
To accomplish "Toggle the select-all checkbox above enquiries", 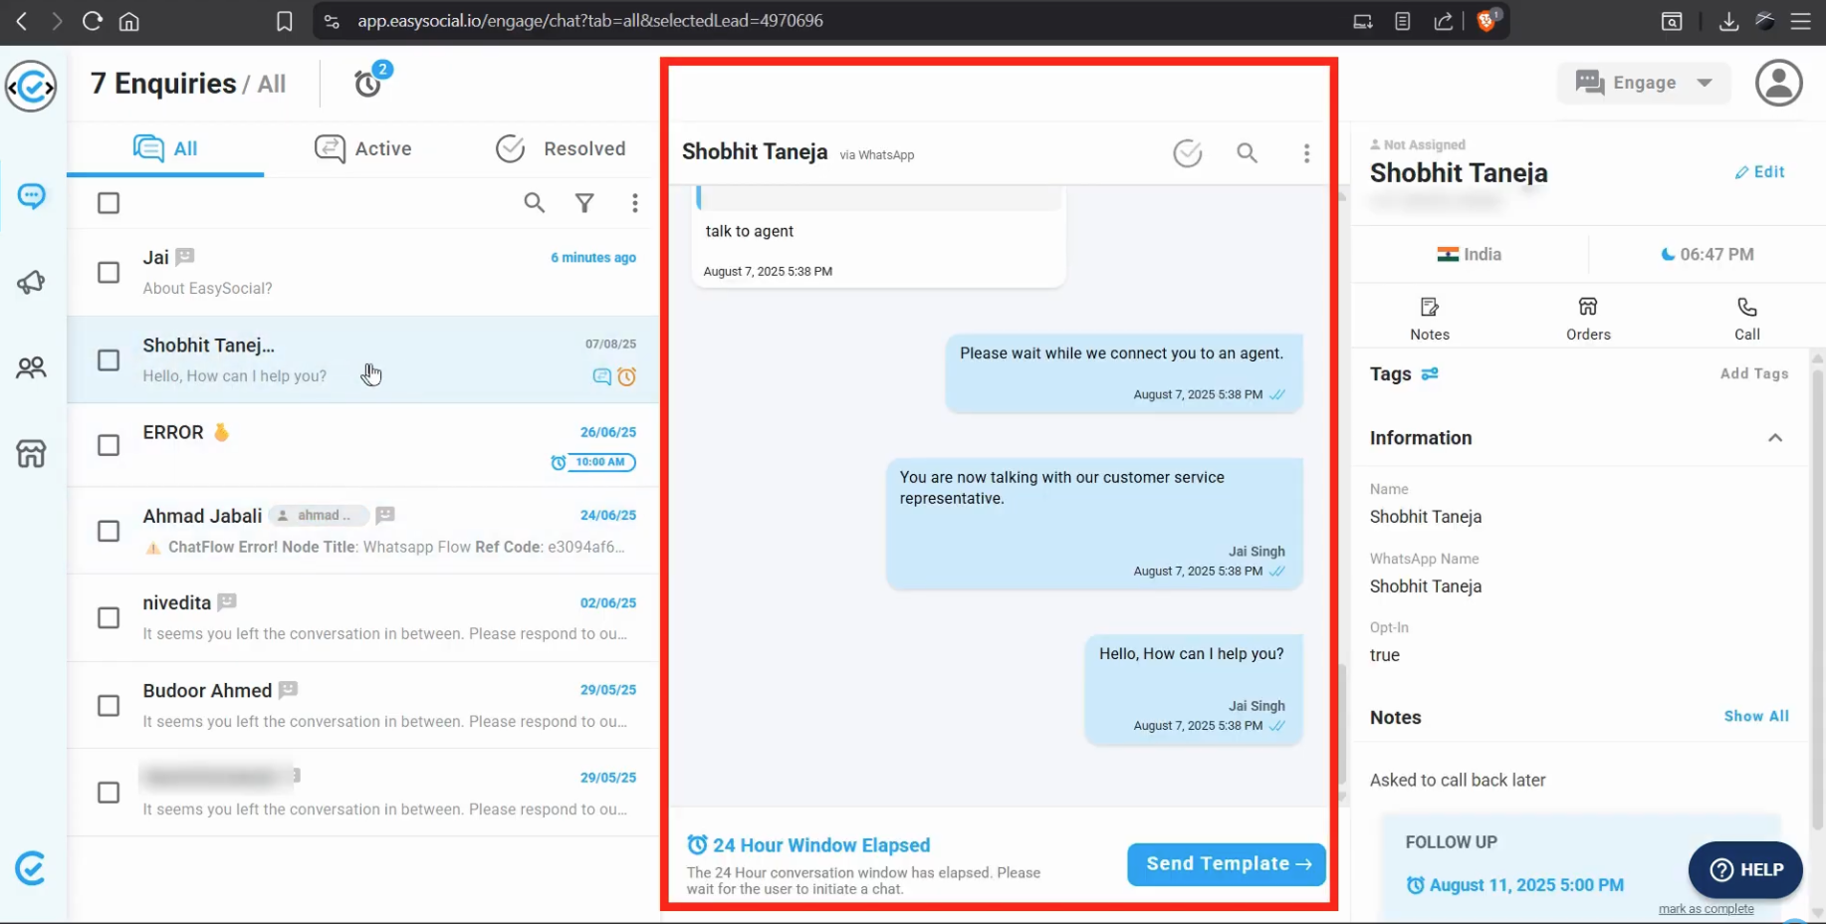I will coord(109,203).
